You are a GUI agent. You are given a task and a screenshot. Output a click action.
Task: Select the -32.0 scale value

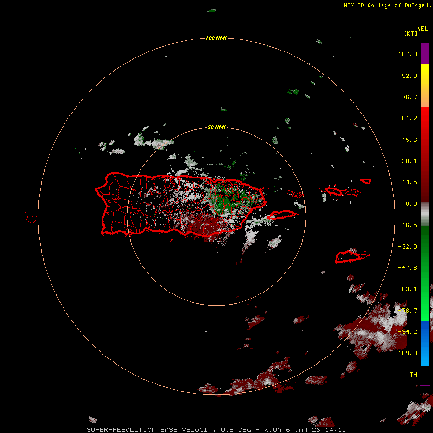click(x=408, y=247)
